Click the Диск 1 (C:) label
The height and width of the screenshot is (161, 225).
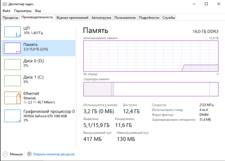point(33,77)
